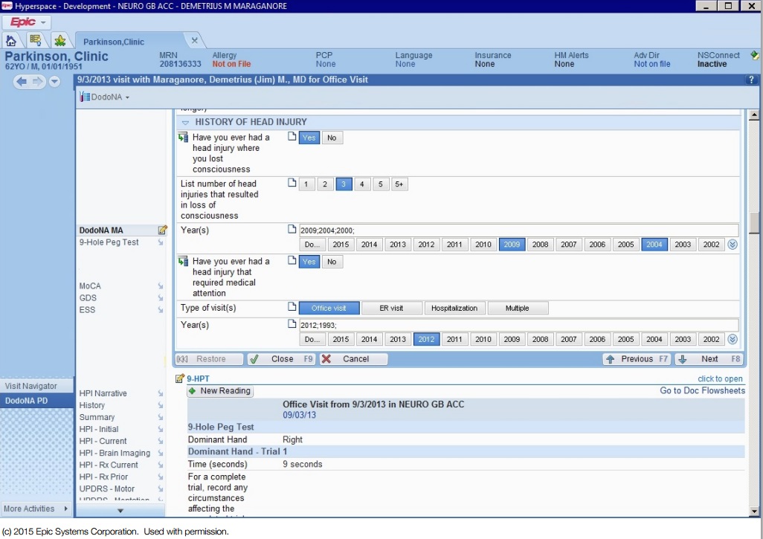Click the note icon for number of head injuries
763x539 pixels.
[292, 183]
